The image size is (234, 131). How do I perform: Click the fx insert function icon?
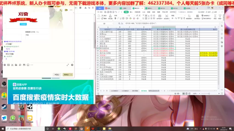pos(122,24)
